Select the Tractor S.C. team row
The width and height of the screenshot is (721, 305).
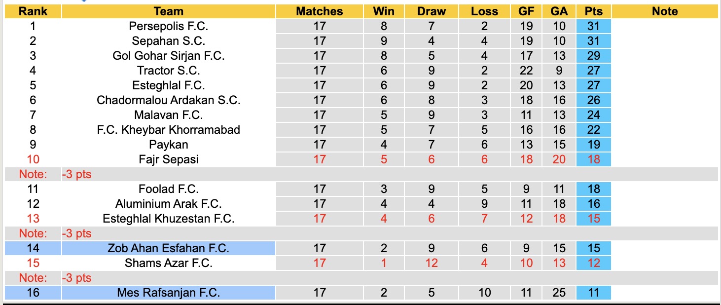(168, 71)
